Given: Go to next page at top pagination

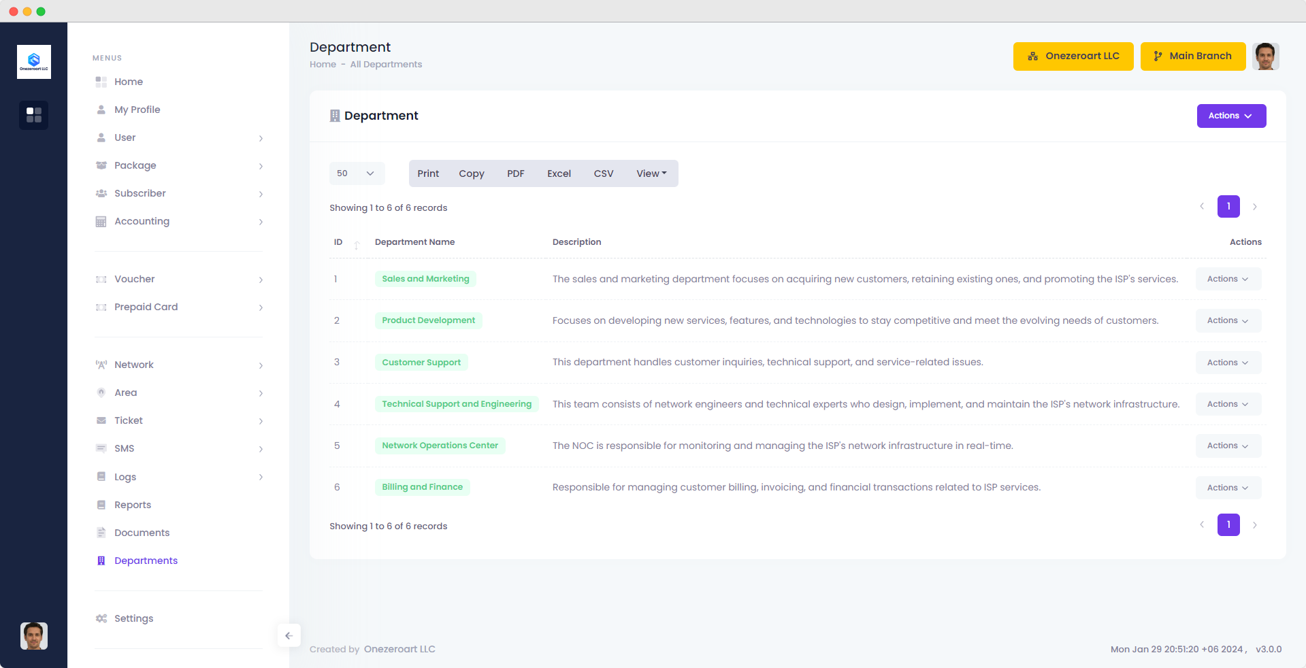Looking at the screenshot, I should 1255,206.
